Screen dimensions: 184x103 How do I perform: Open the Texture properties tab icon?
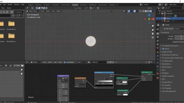tap(158, 78)
